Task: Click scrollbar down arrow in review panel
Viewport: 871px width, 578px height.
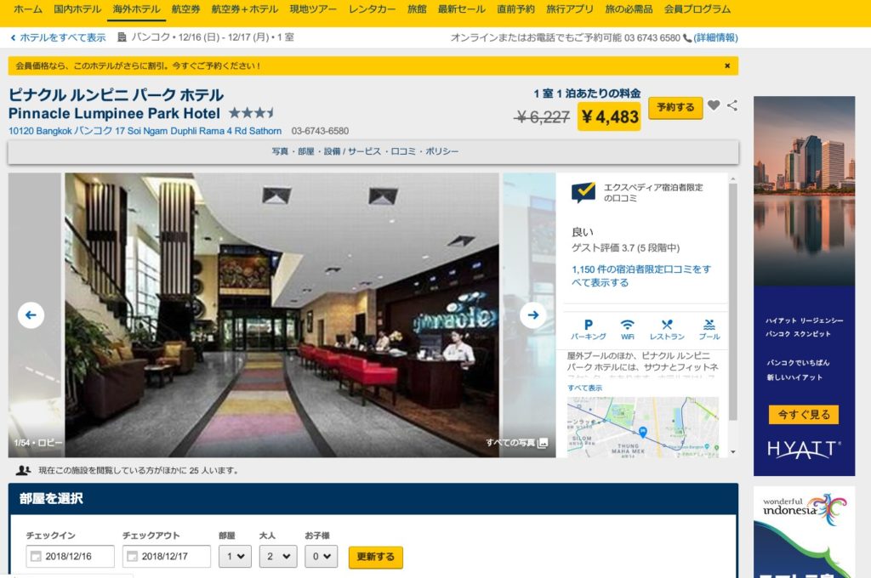Action: [732, 452]
